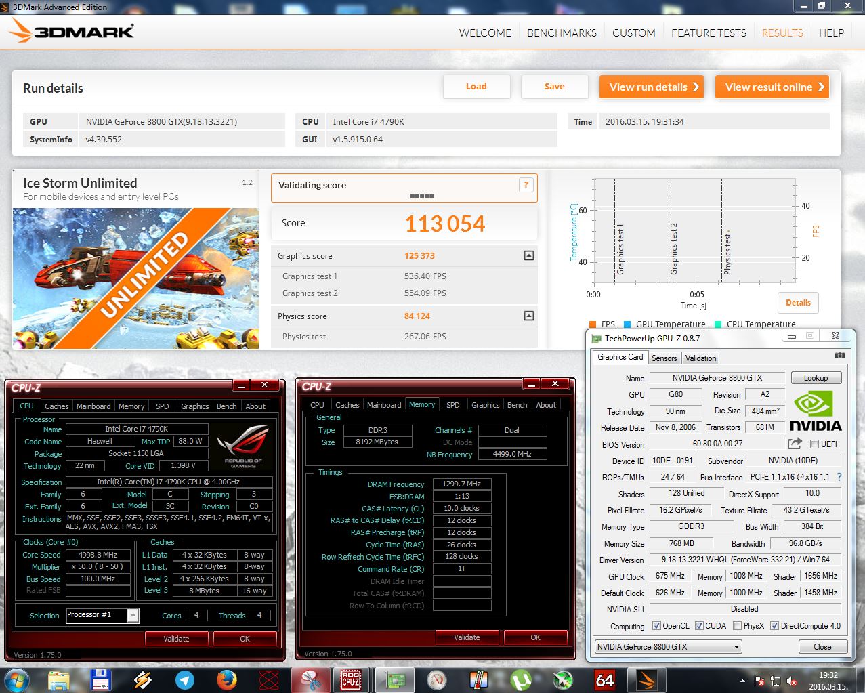The width and height of the screenshot is (865, 693).
Task: Click the Validating score help question mark
Action: (x=526, y=185)
